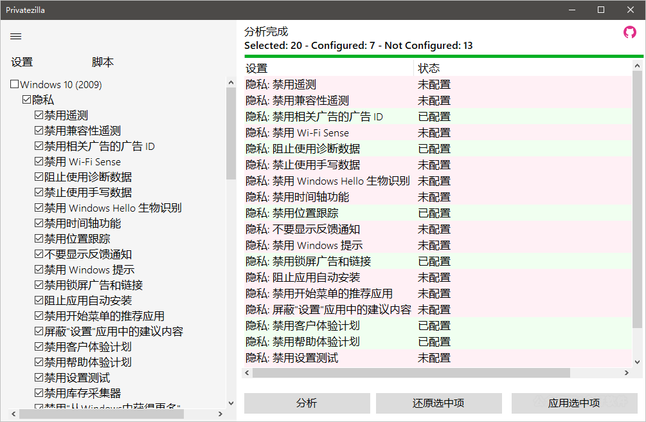Viewport: 646px width, 422px height.
Task: Uncheck 禁用锁屏广告和链接 in the tree
Action: click(39, 284)
